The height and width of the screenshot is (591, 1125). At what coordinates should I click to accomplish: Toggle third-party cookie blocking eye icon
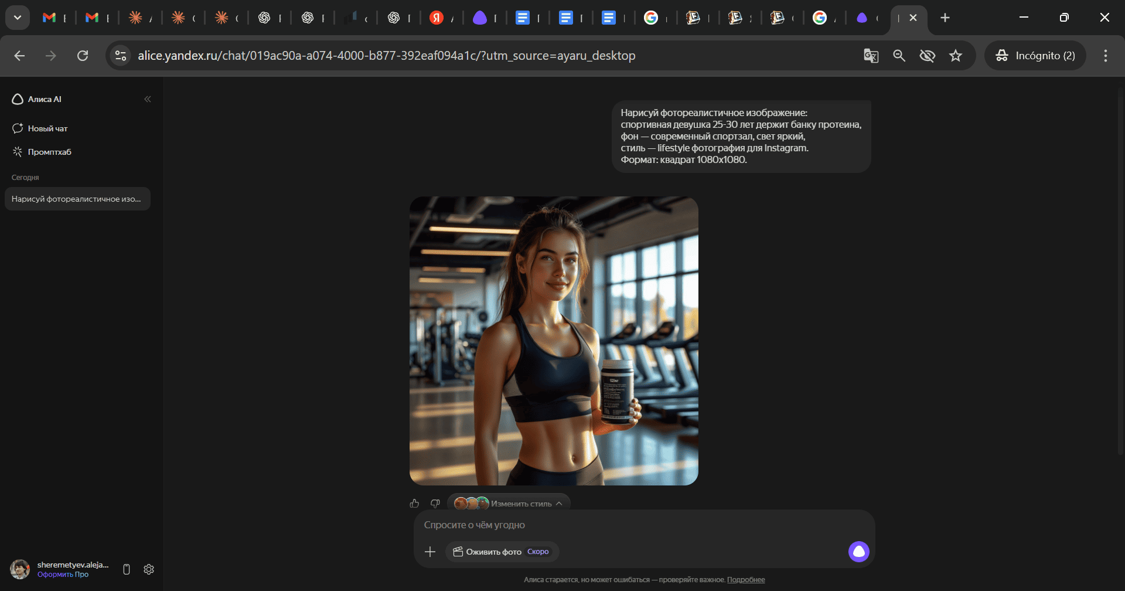tap(927, 56)
